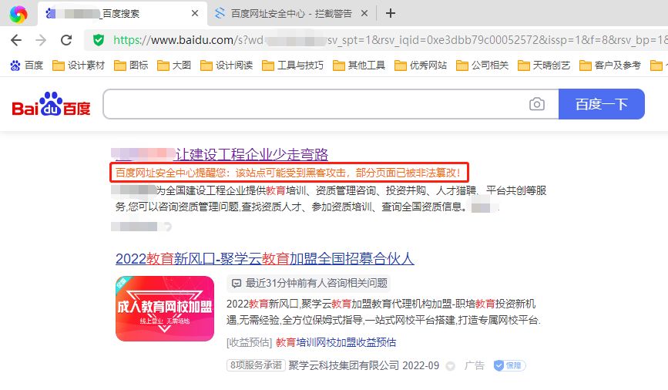Viewport: 668px width, 390px height.
Task: Open a new tab with plus icon
Action: (x=391, y=13)
